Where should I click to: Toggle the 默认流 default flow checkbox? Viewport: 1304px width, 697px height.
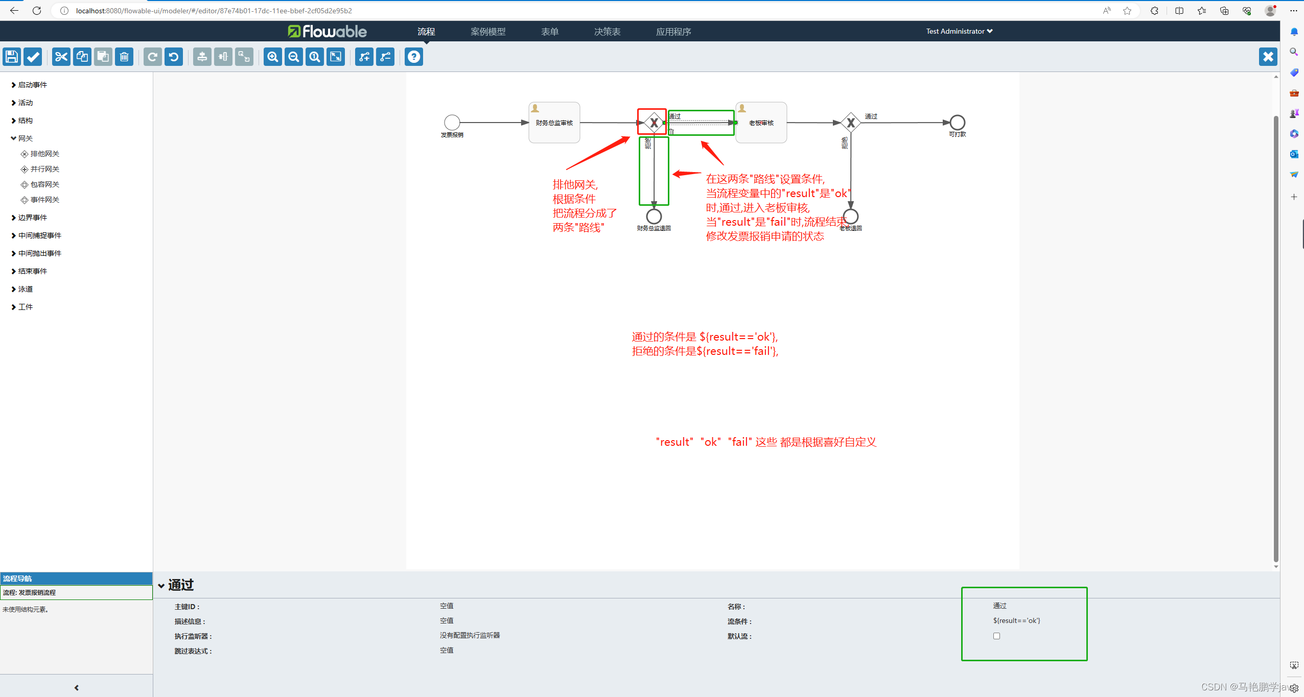(996, 636)
